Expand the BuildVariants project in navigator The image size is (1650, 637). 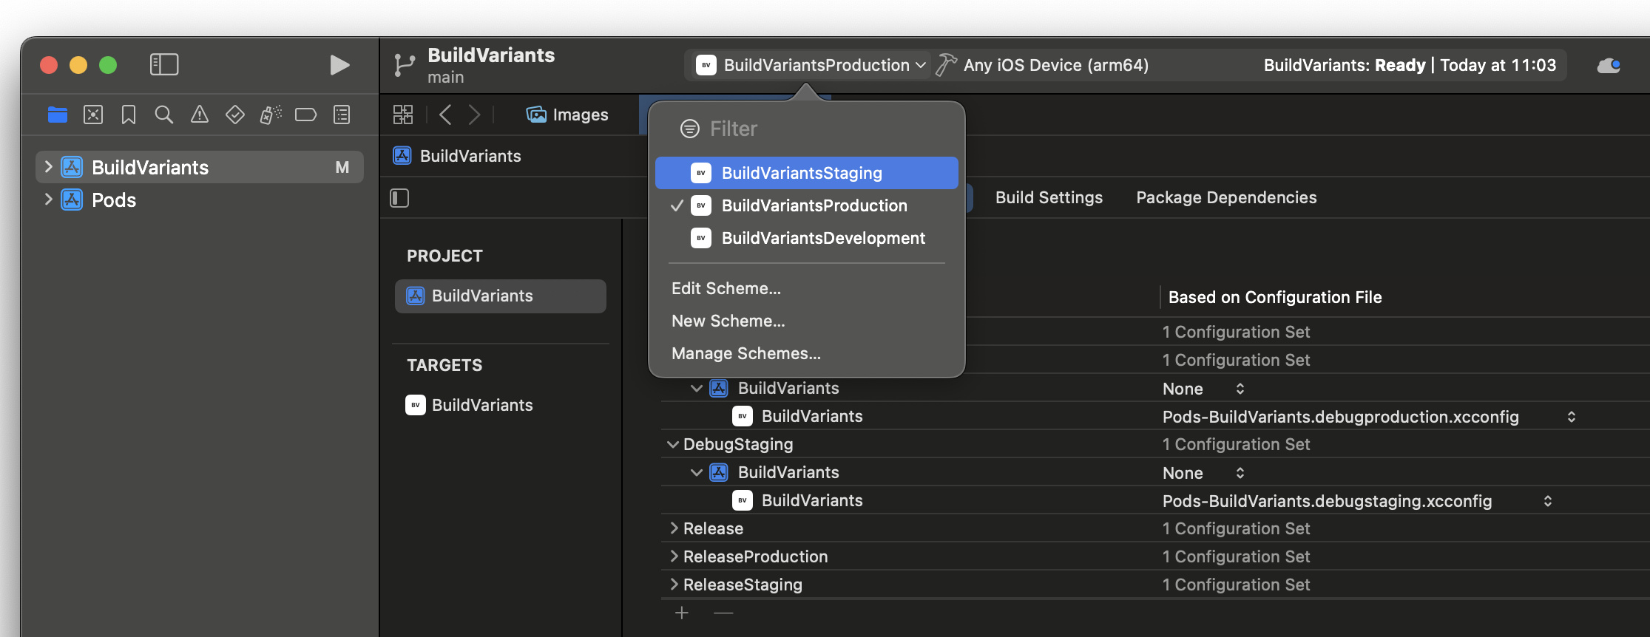(x=48, y=167)
